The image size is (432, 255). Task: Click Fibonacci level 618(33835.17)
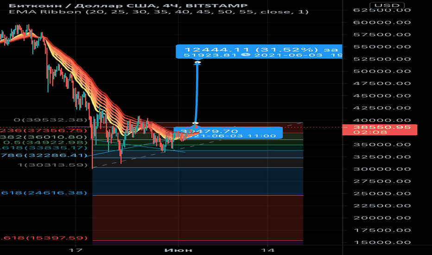(44, 148)
